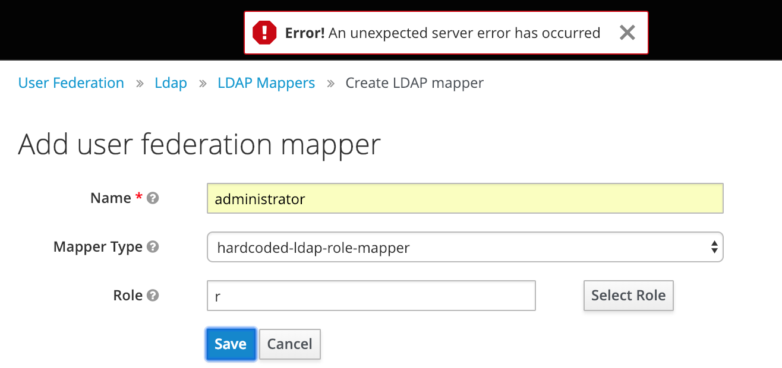Click the red error alert icon

[264, 33]
